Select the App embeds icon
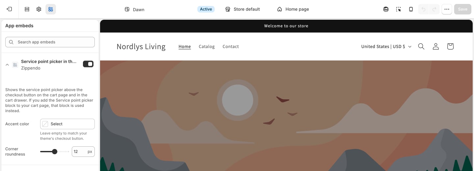The image size is (474, 171). pos(51,9)
